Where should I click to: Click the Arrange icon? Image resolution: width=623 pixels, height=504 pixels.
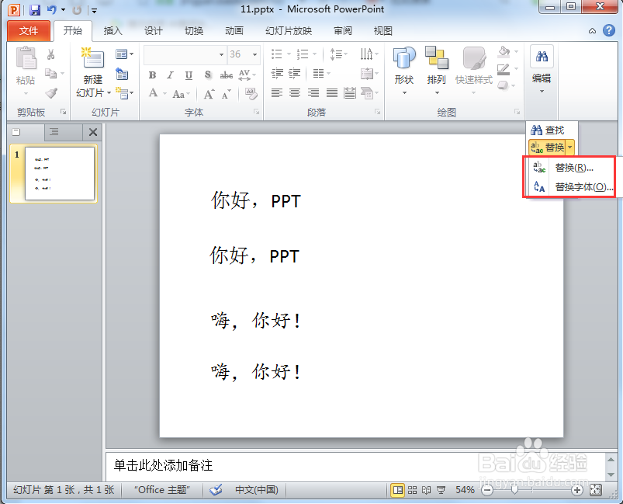[436, 57]
